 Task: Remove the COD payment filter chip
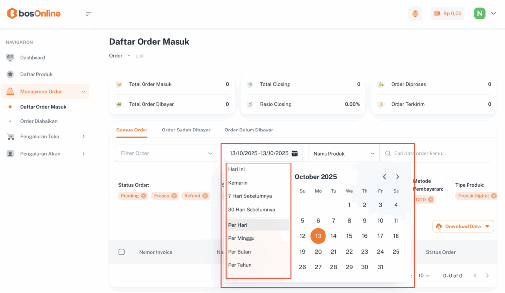tap(431, 200)
